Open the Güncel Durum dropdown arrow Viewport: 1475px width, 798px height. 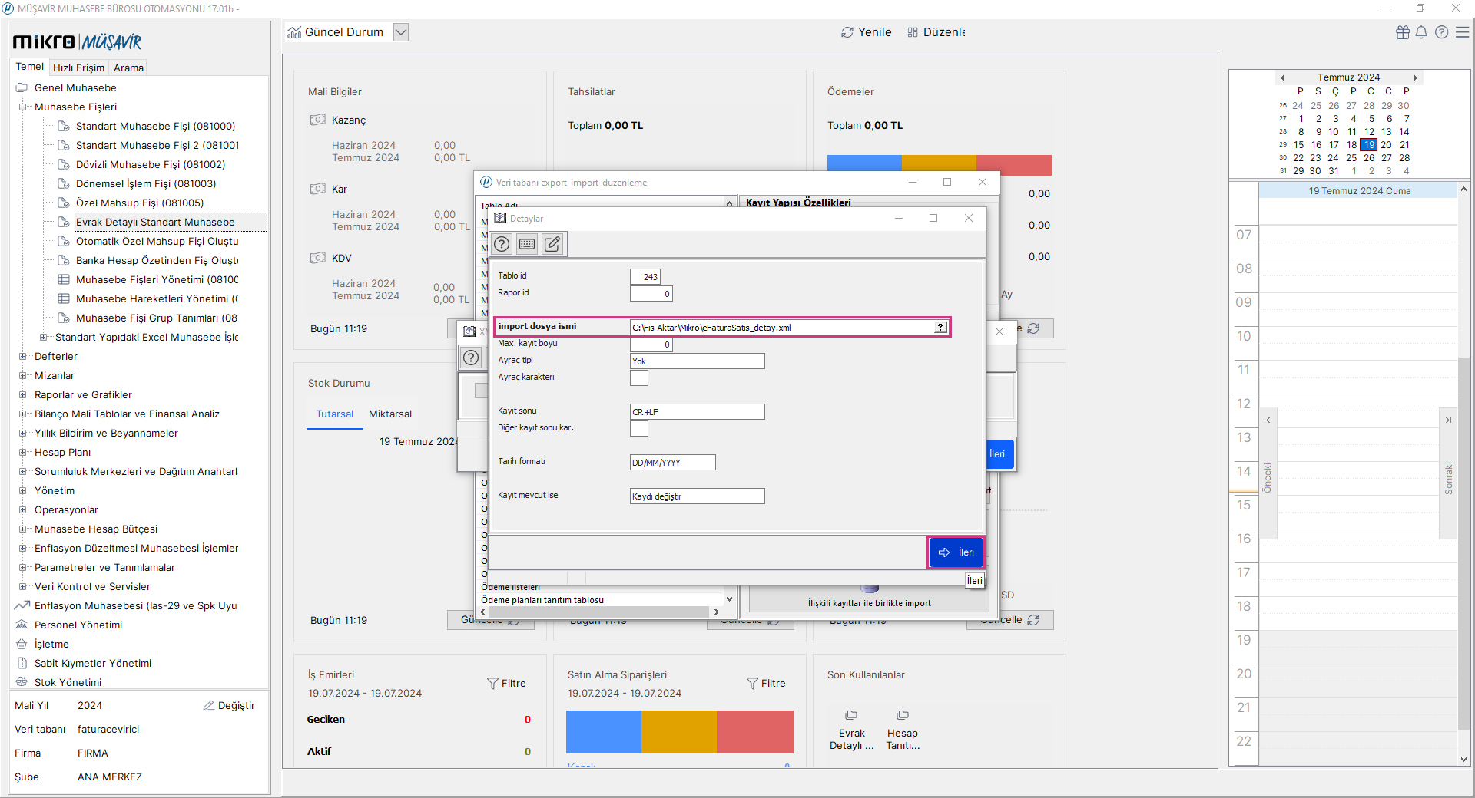(401, 32)
